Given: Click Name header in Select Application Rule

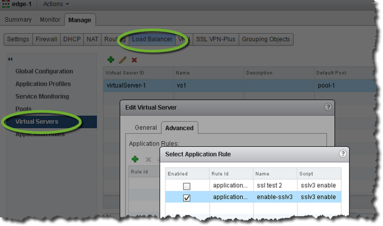Looking at the screenshot, I should point(275,173).
